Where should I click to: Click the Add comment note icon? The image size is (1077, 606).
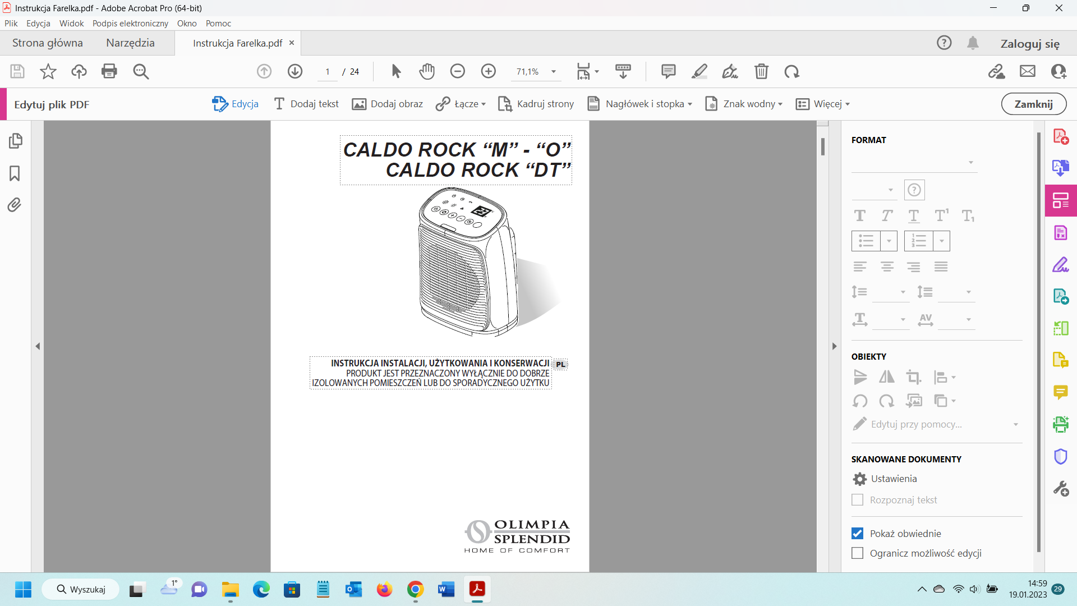pyautogui.click(x=668, y=71)
